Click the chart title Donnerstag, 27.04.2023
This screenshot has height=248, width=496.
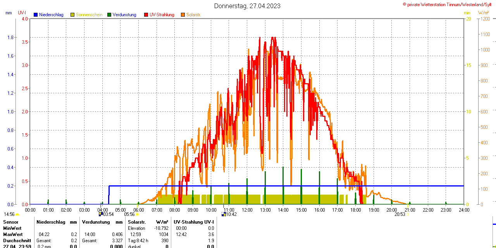248,6
